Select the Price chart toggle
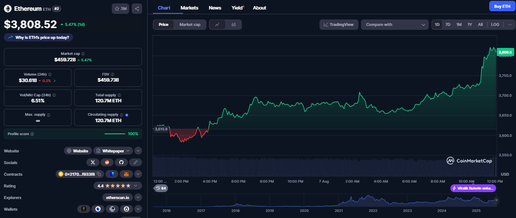Screen dimensions: 516x218 [164, 25]
